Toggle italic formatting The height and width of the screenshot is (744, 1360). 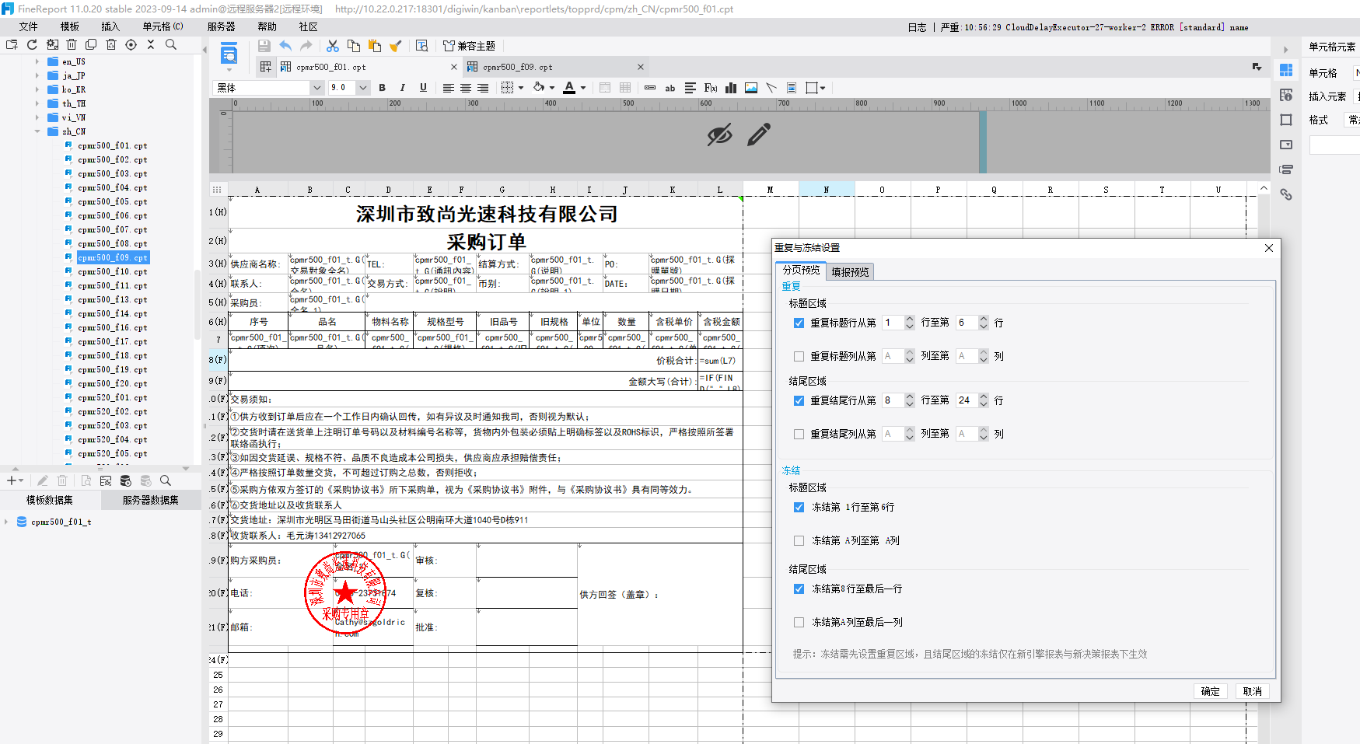point(402,88)
